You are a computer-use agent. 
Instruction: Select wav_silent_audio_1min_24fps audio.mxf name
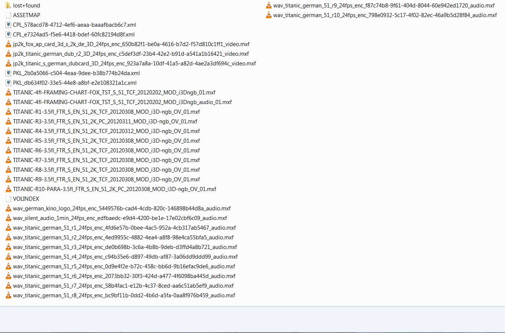coord(120,218)
